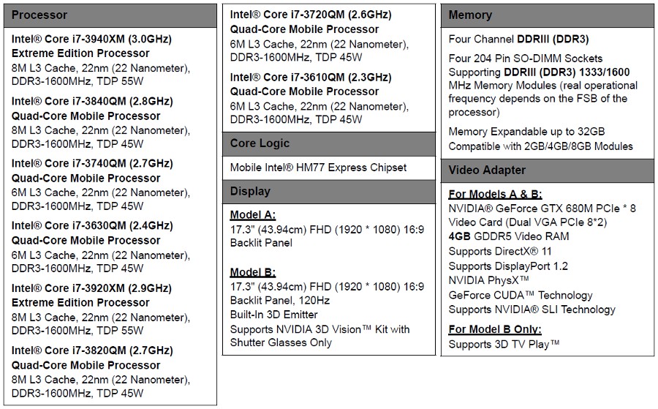Click the Memory Expandable up to 32GB line
The height and width of the screenshot is (409, 658).
pyautogui.click(x=526, y=132)
